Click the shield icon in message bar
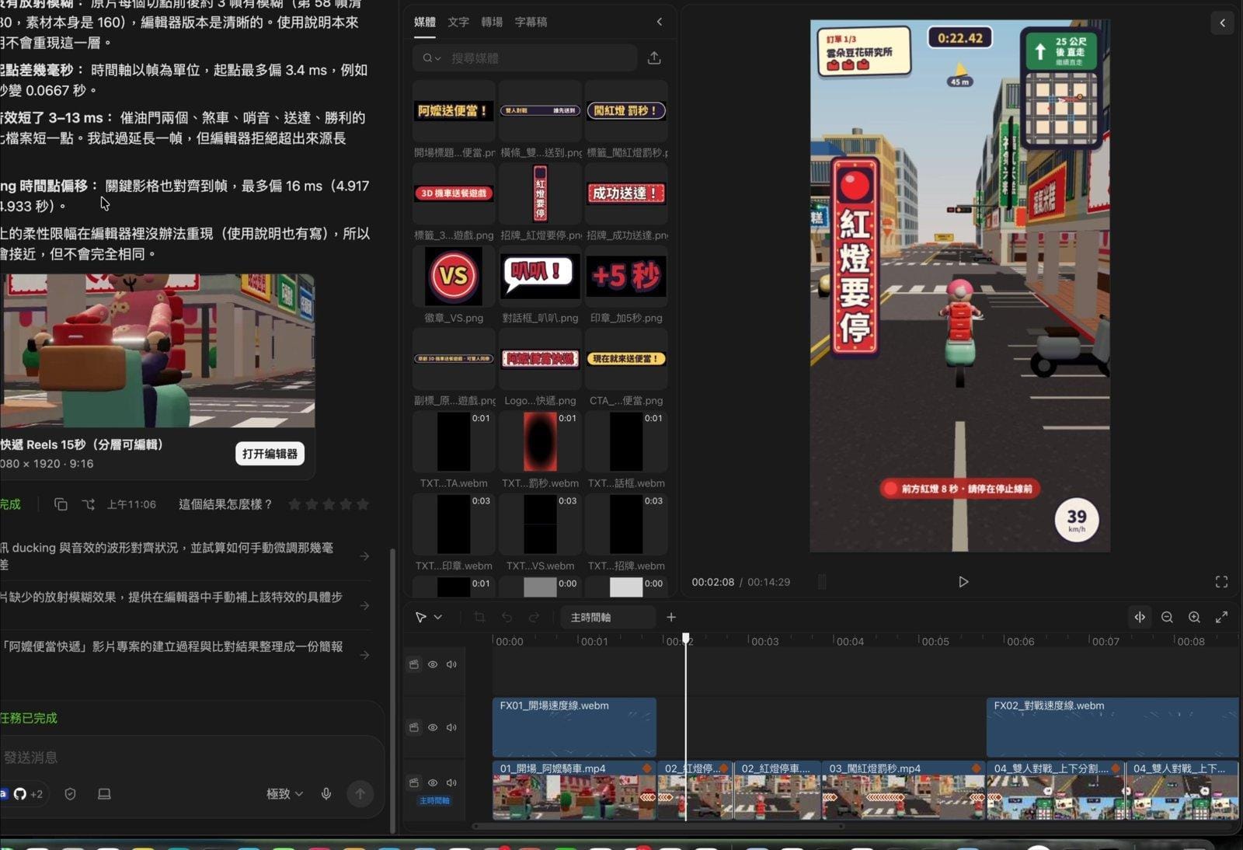Viewport: 1243px width, 850px height. (x=70, y=794)
